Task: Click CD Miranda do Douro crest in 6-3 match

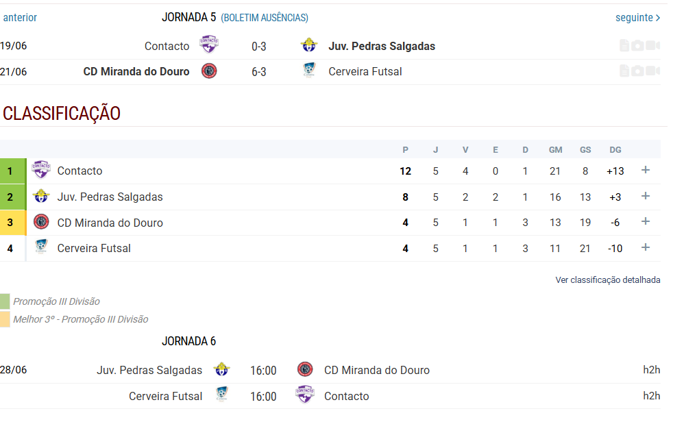Action: tap(209, 71)
